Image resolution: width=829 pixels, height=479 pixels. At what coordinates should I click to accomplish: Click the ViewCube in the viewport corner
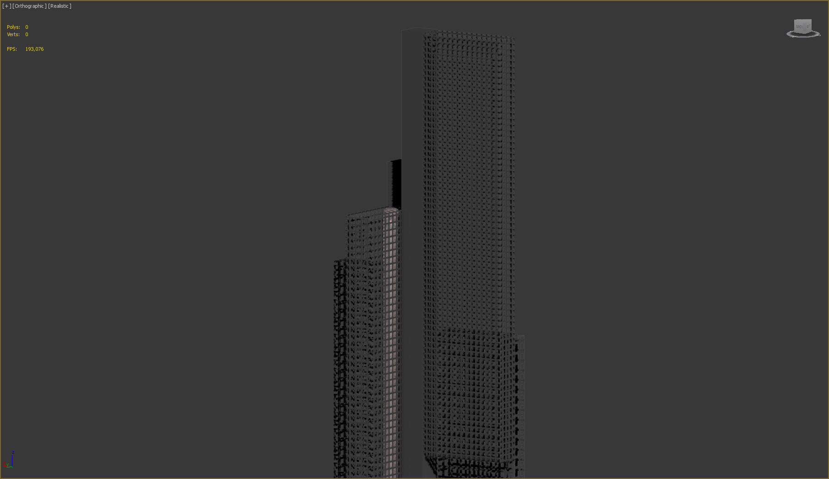click(802, 26)
